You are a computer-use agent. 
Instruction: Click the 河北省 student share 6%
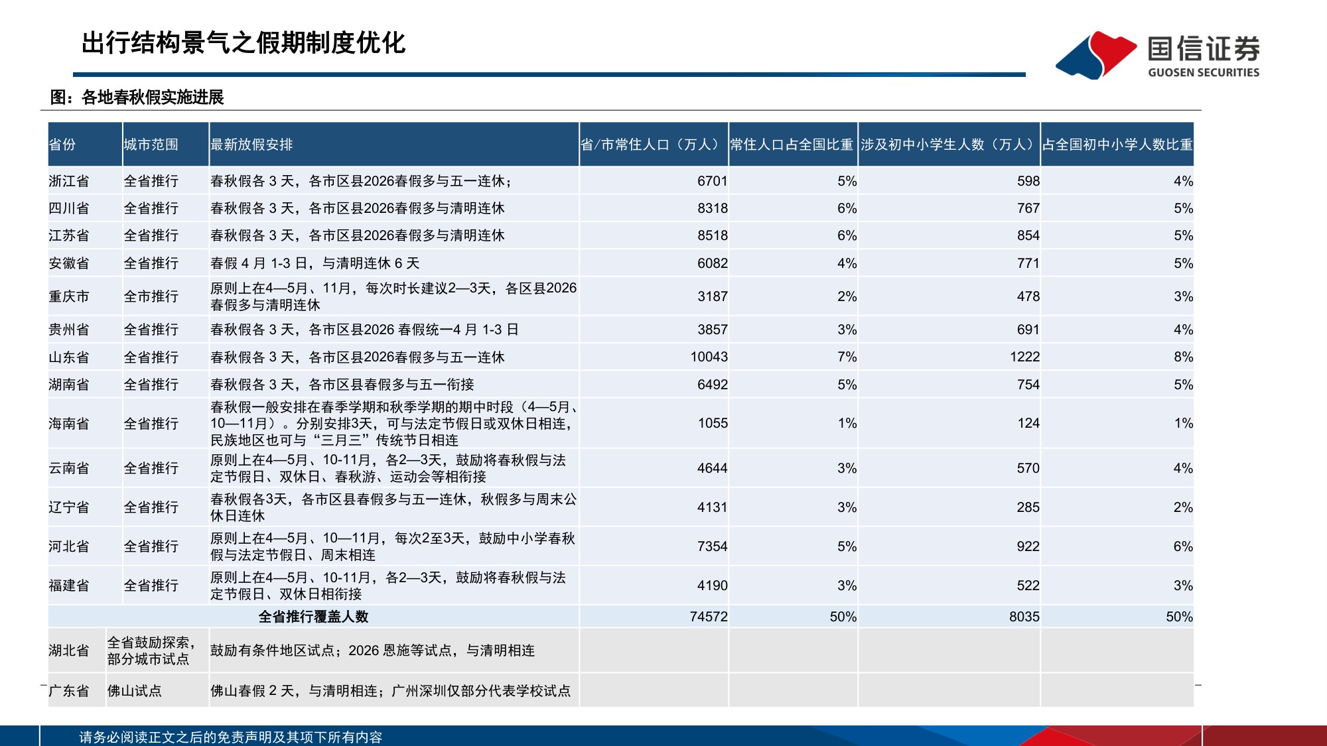[1183, 546]
